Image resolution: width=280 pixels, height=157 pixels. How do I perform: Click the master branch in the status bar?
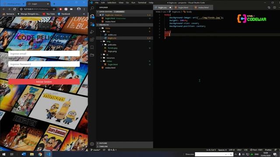[x=95, y=150]
